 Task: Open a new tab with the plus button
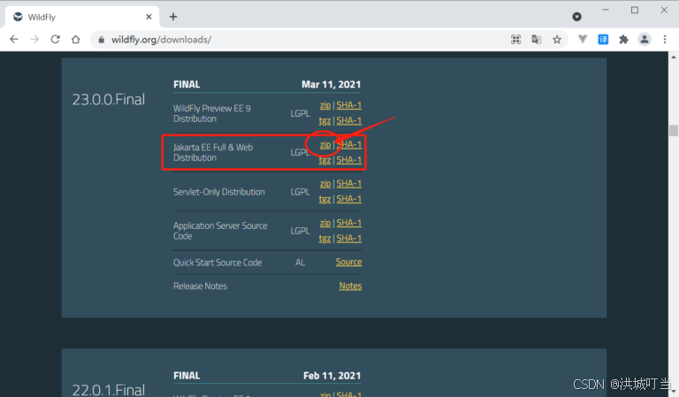[173, 17]
